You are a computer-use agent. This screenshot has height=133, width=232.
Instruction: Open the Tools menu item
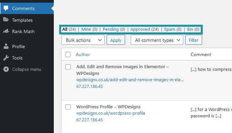click(27, 58)
